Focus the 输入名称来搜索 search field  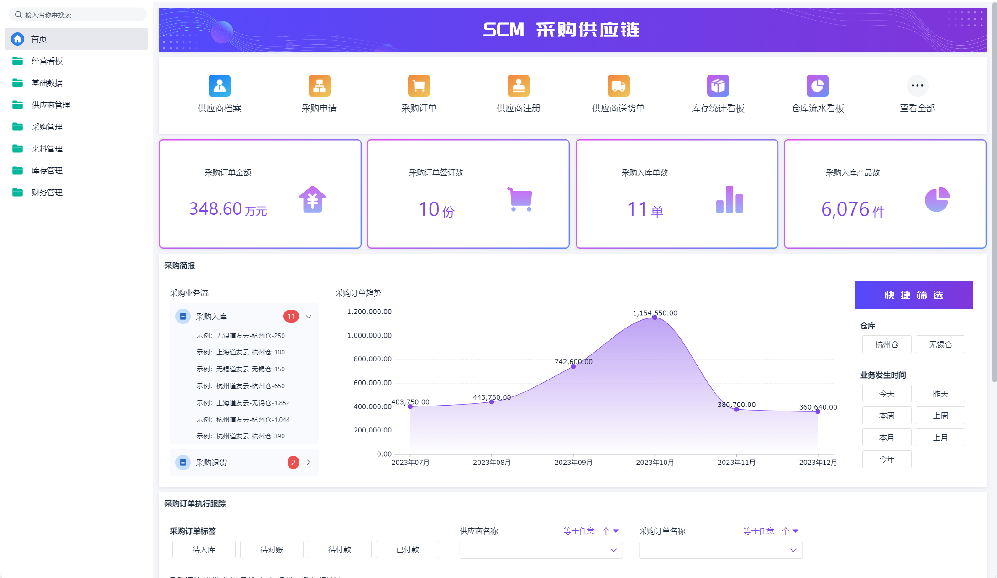point(78,15)
